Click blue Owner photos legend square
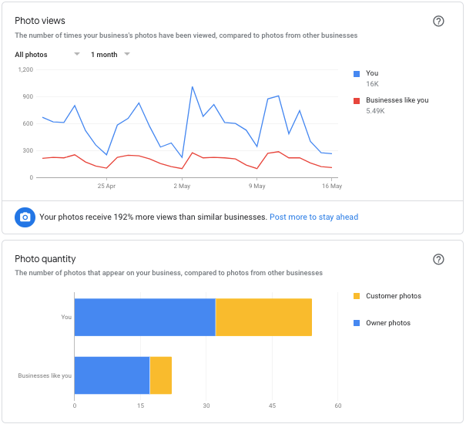Image resolution: width=466 pixels, height=424 pixels. (357, 323)
